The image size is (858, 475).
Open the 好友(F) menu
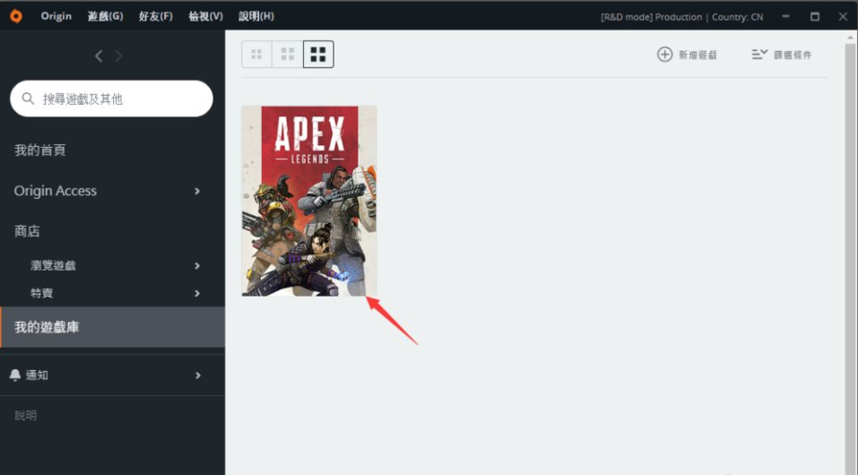click(x=155, y=16)
